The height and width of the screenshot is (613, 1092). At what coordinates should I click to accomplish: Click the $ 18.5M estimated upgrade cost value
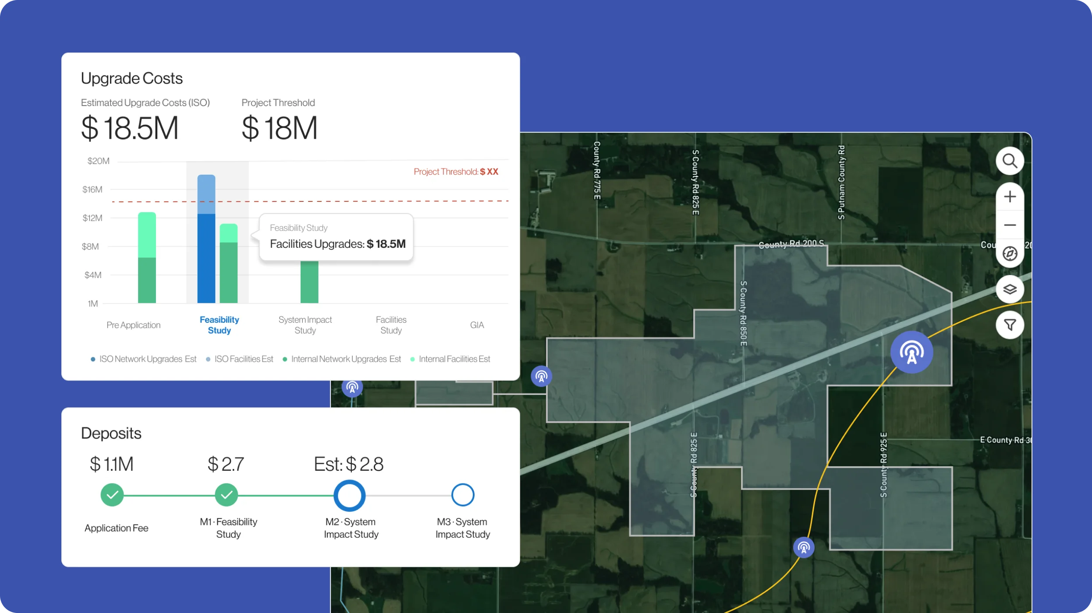point(130,128)
